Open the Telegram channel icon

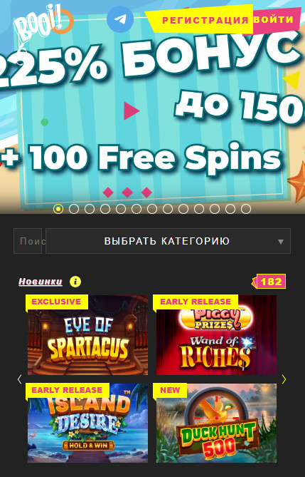(x=120, y=19)
